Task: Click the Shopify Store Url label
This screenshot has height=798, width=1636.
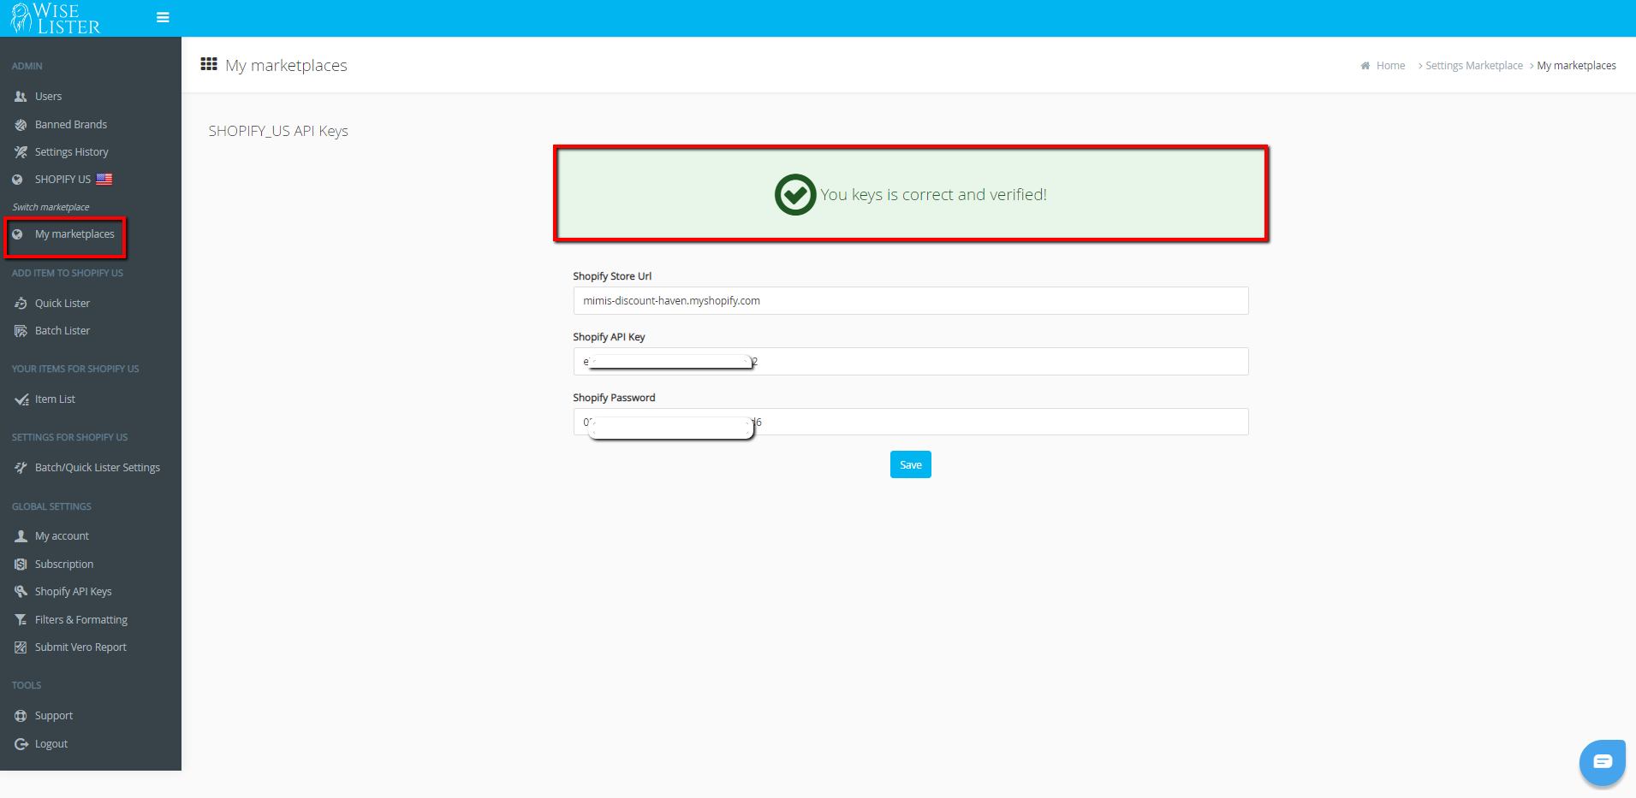Action: tap(612, 276)
